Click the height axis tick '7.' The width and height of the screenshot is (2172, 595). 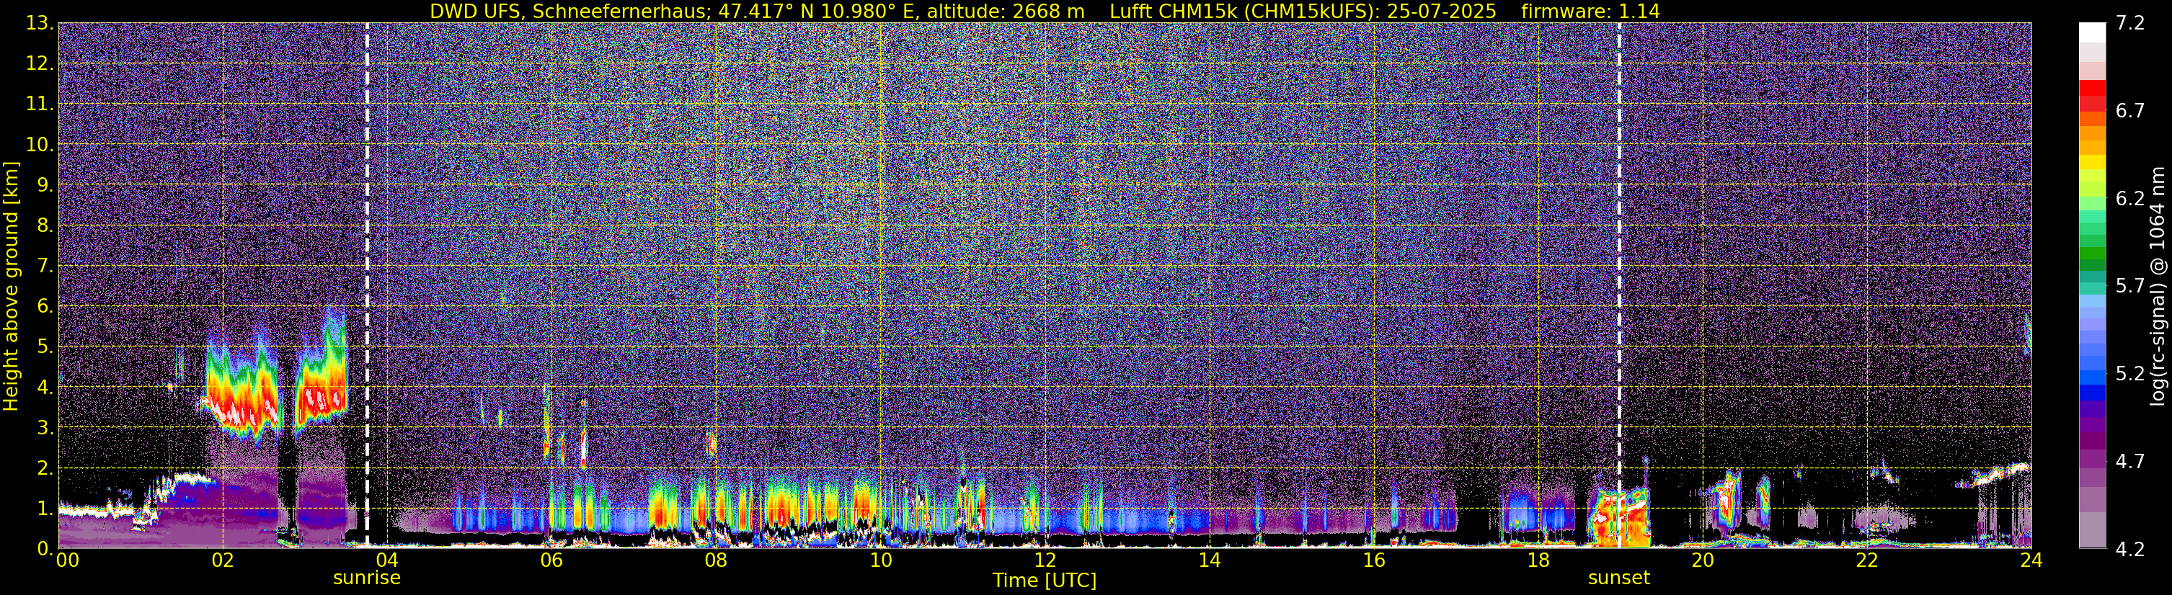[x=44, y=267]
